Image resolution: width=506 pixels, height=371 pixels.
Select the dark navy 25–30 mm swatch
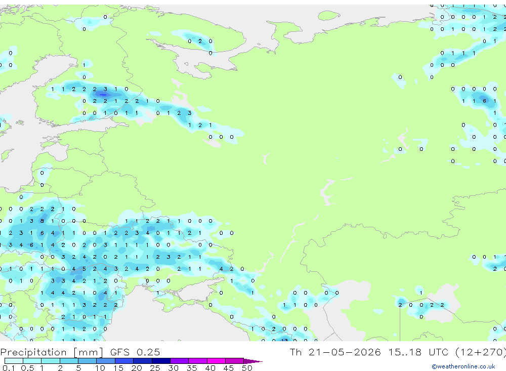point(161,361)
